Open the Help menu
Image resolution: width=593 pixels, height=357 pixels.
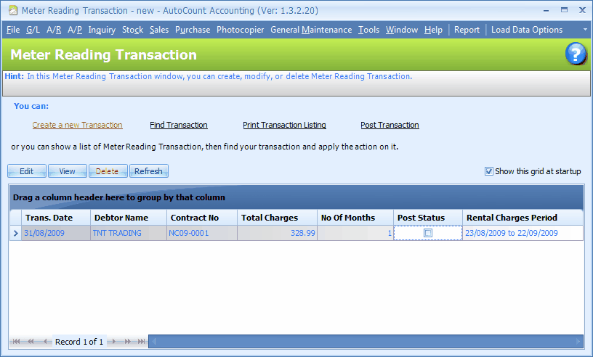pyautogui.click(x=433, y=30)
